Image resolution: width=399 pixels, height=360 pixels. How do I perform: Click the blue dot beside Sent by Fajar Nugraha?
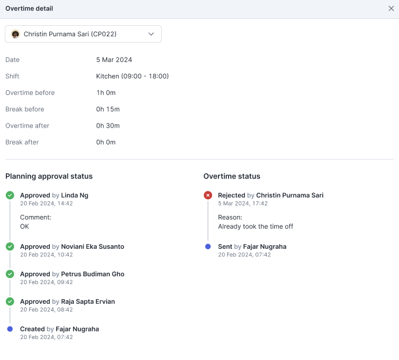[208, 246]
